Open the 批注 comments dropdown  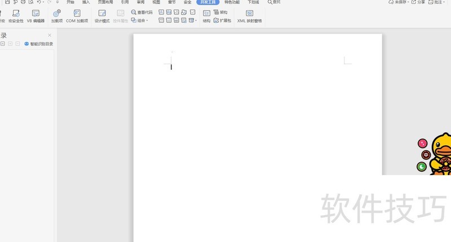[437, 2]
